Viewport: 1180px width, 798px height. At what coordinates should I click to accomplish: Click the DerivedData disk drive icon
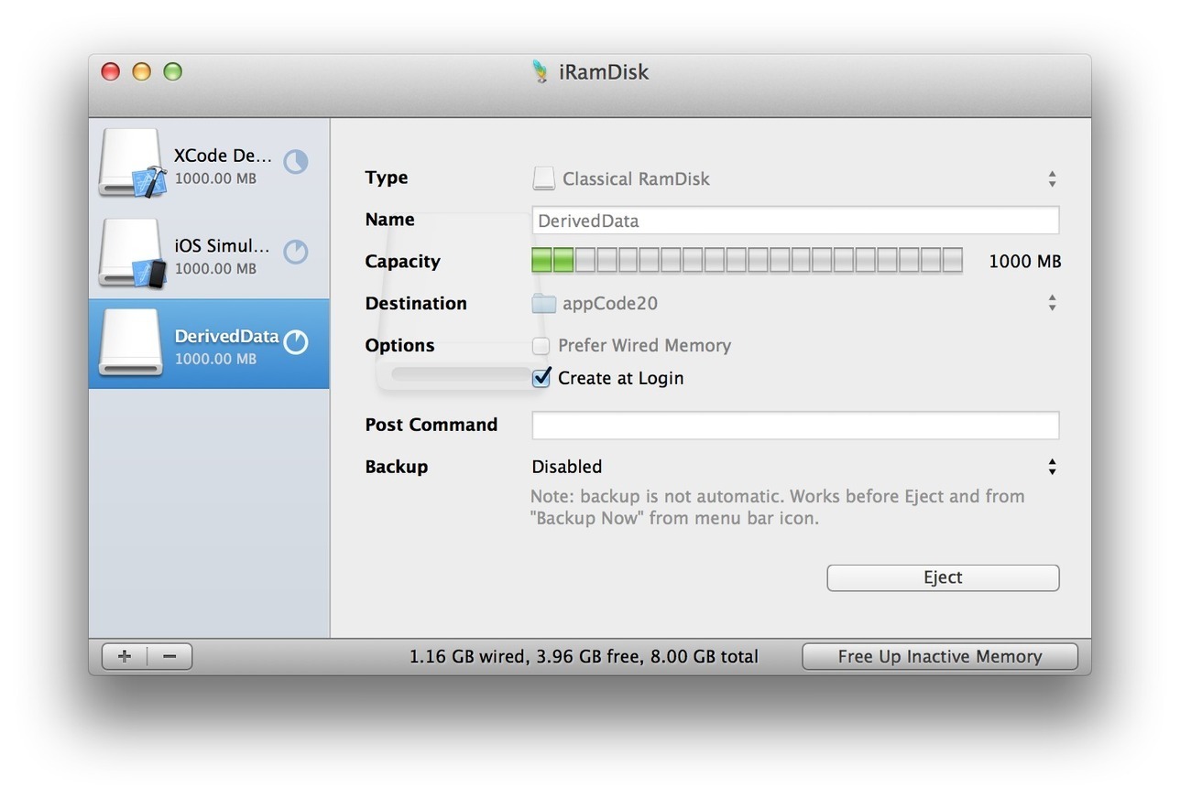[x=131, y=342]
